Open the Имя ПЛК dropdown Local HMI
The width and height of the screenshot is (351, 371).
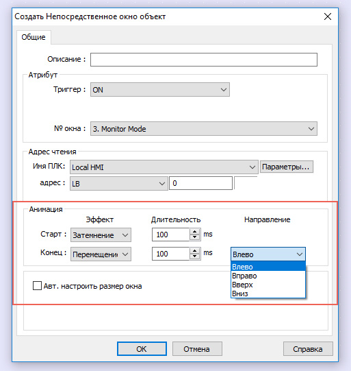(x=164, y=167)
